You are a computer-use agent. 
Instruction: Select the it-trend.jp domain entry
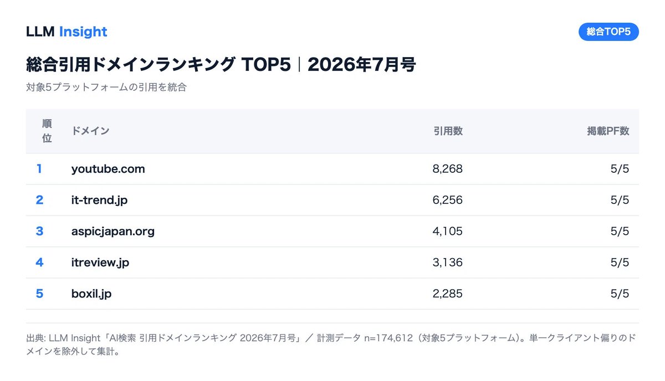pos(99,200)
